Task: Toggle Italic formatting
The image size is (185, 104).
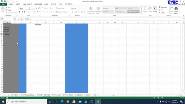Action: pos(22,12)
